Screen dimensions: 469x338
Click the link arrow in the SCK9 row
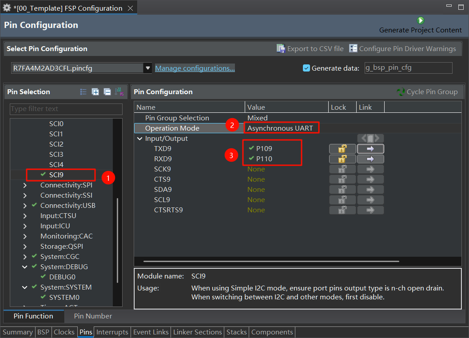click(x=370, y=169)
